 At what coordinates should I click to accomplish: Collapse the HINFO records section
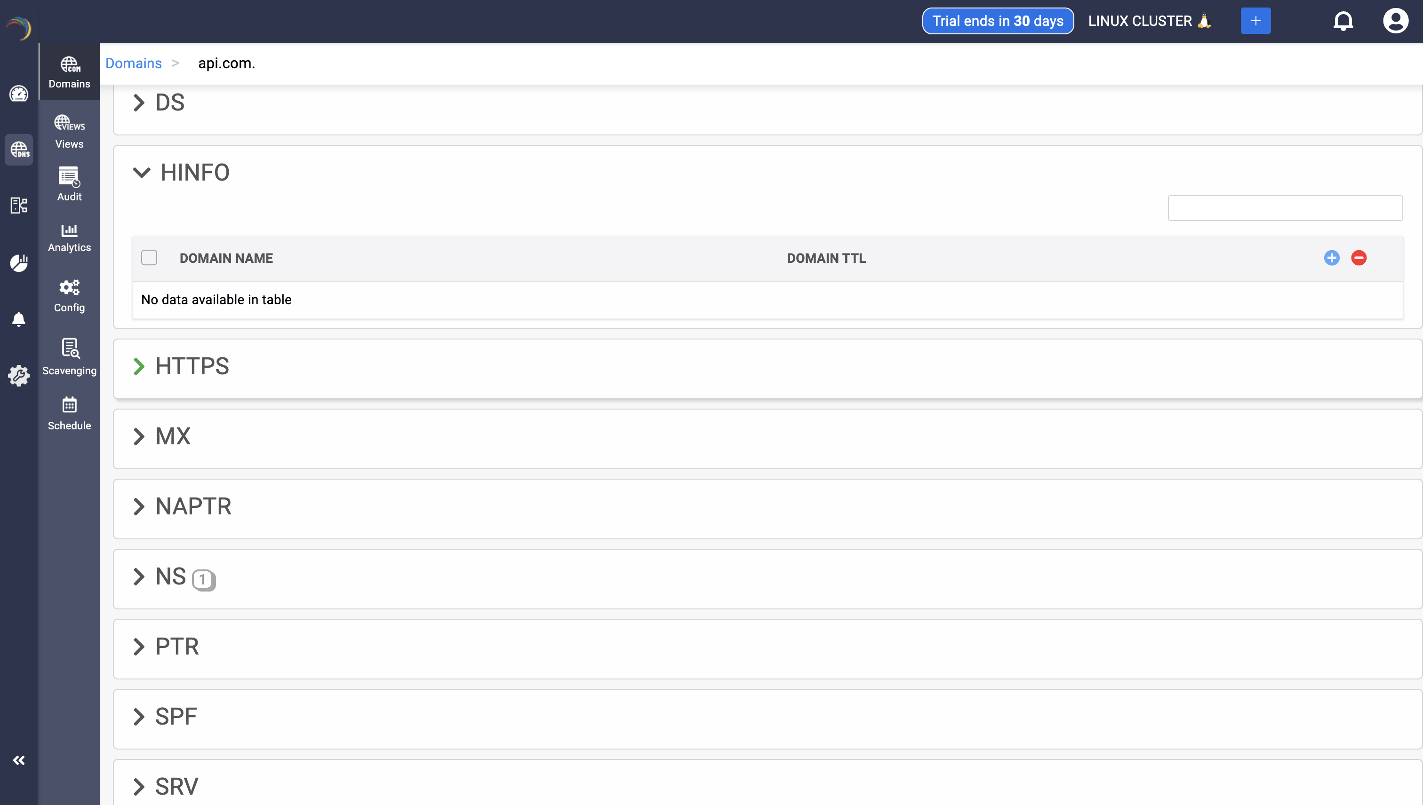(142, 173)
